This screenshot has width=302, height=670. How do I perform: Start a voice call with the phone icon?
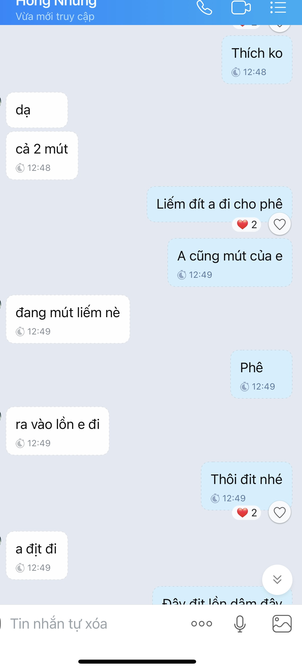[204, 7]
